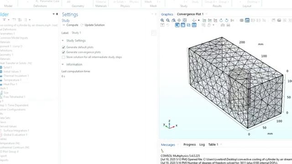Select the Heat Transfer in Solids node
The height and width of the screenshot is (164, 292).
(16, 63)
